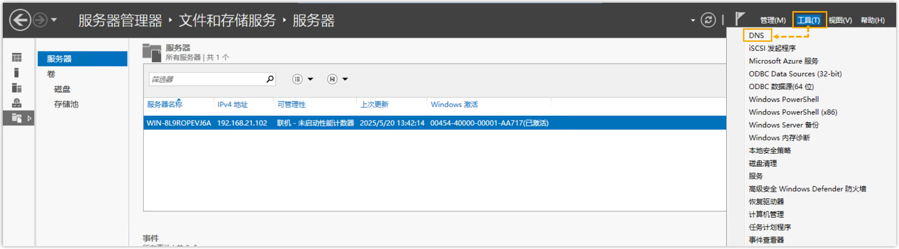Open 计算机管理 from the Tools menu
The width and height of the screenshot is (899, 249).
[x=766, y=215]
